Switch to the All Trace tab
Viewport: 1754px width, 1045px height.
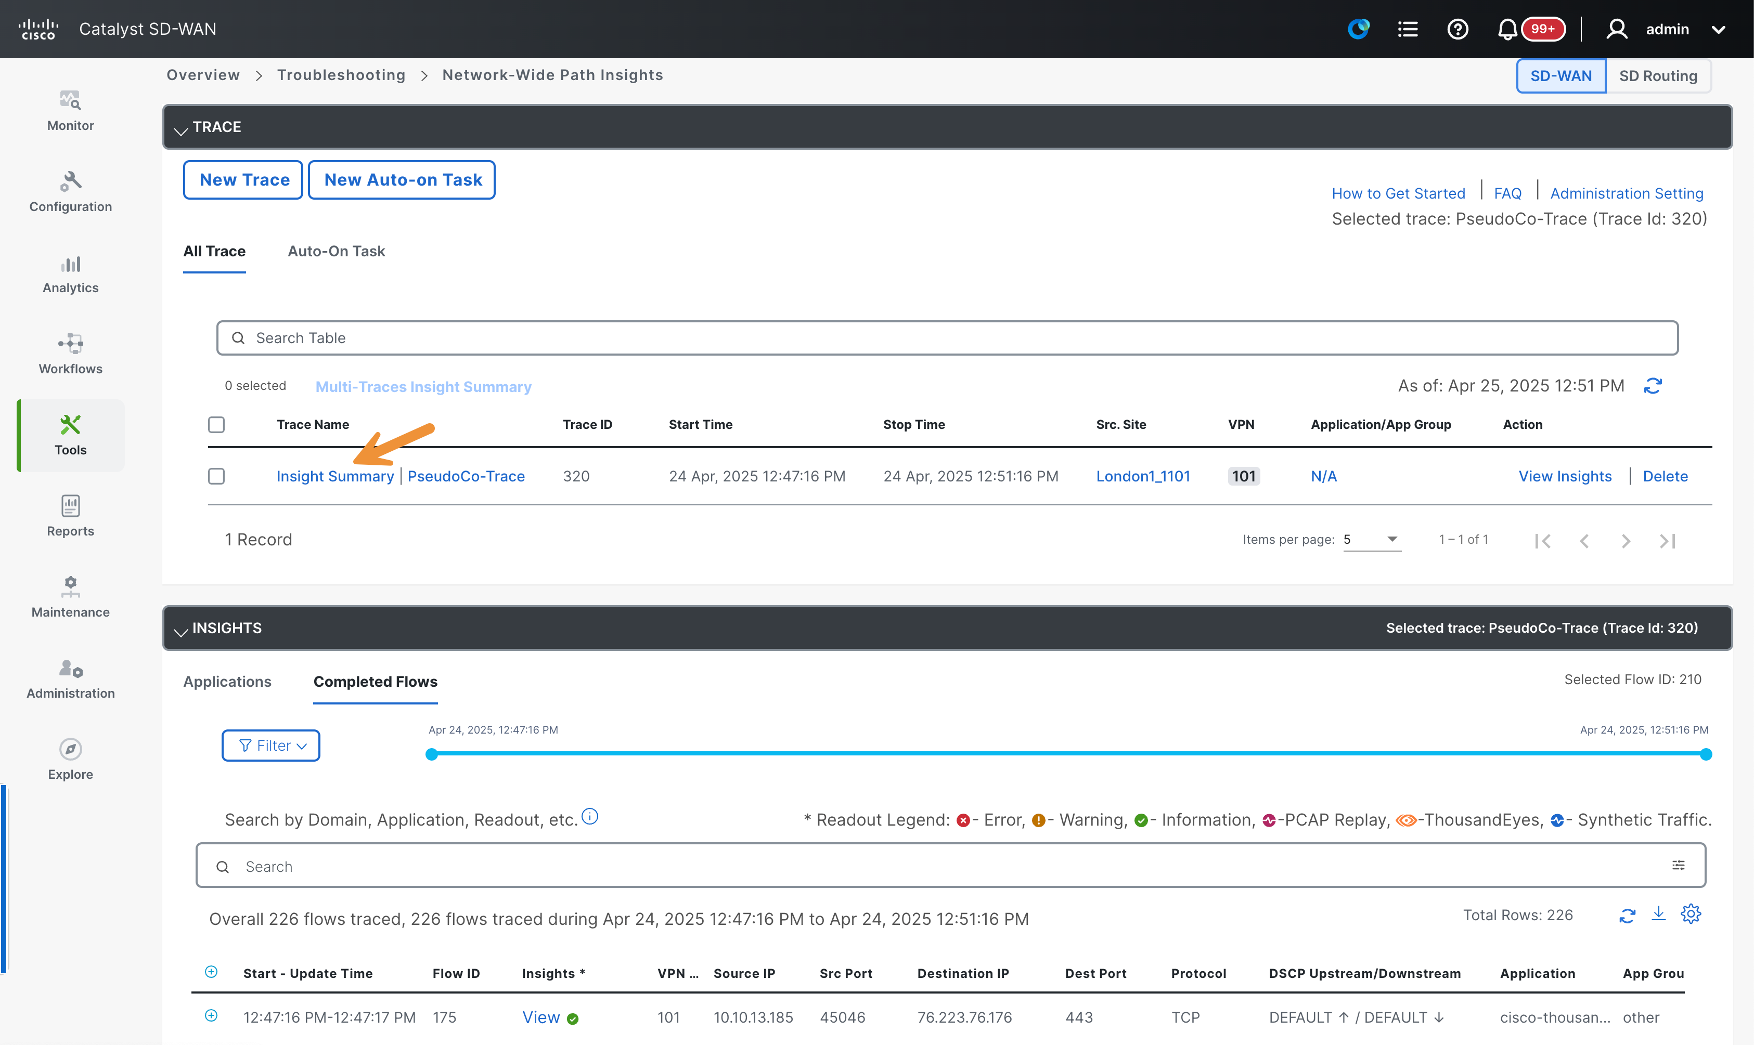pyautogui.click(x=214, y=252)
